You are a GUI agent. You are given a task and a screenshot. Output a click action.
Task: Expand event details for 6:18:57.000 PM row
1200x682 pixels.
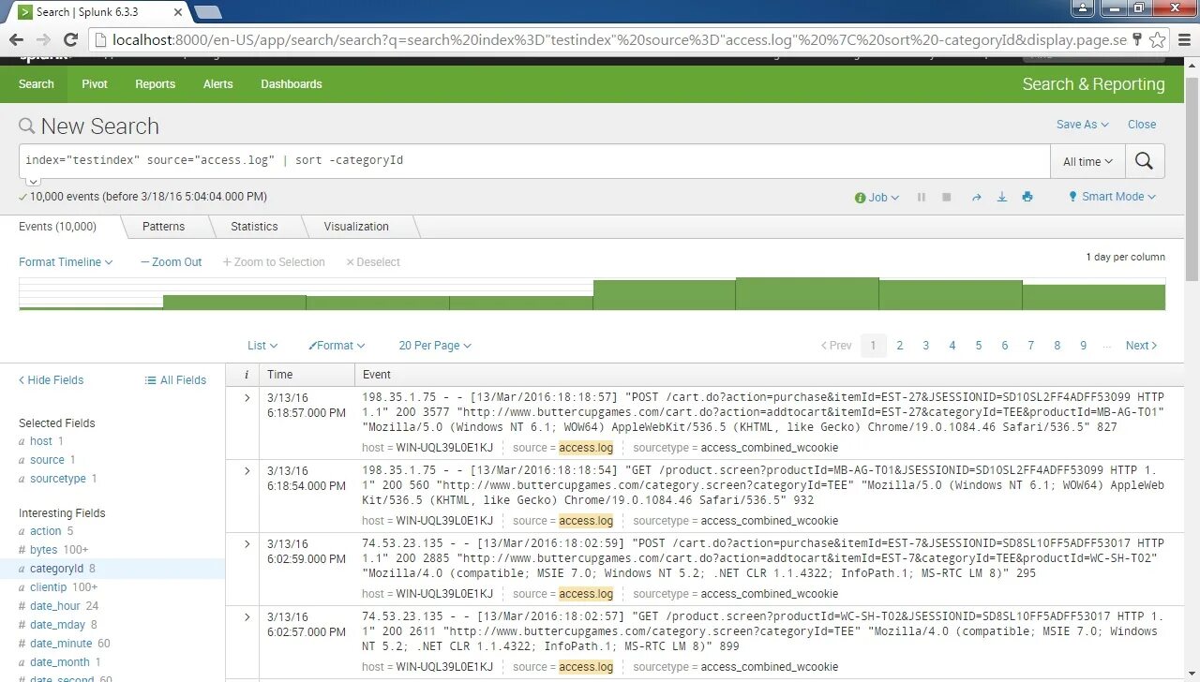[247, 398]
